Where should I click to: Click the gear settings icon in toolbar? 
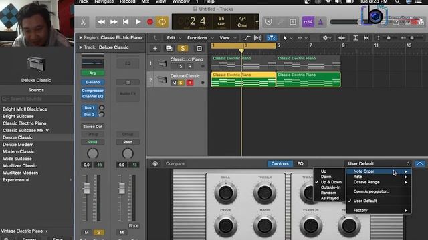tap(326, 38)
